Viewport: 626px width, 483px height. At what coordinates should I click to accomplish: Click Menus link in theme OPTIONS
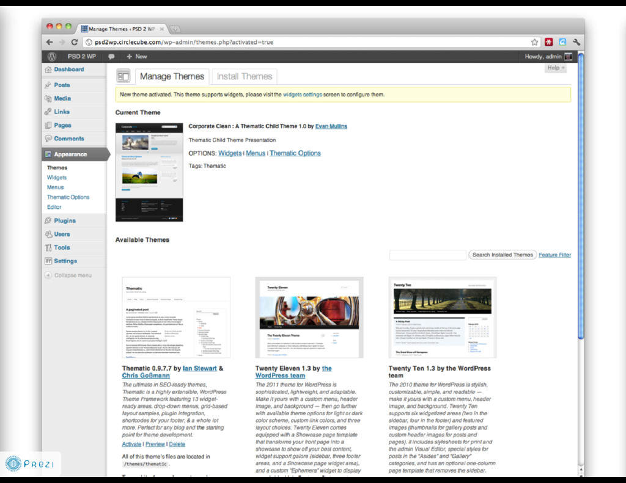(256, 153)
